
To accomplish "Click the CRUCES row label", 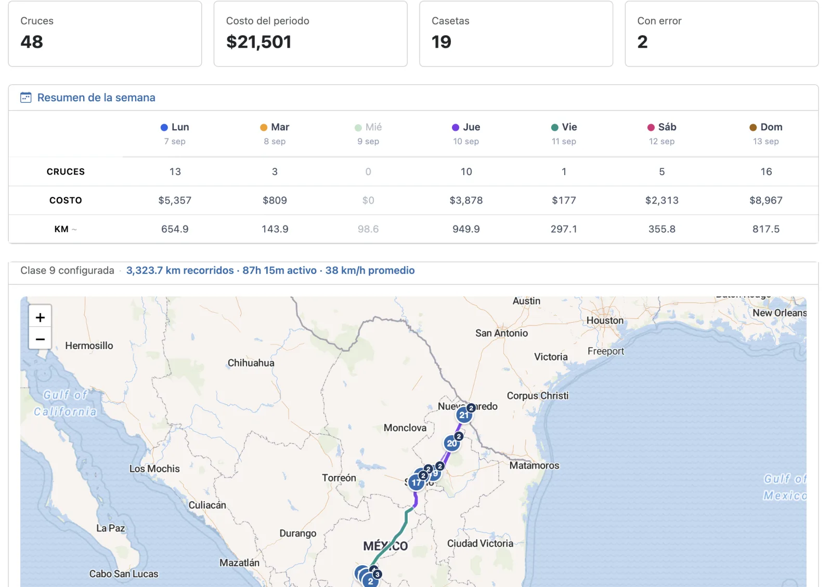I will (x=66, y=171).
